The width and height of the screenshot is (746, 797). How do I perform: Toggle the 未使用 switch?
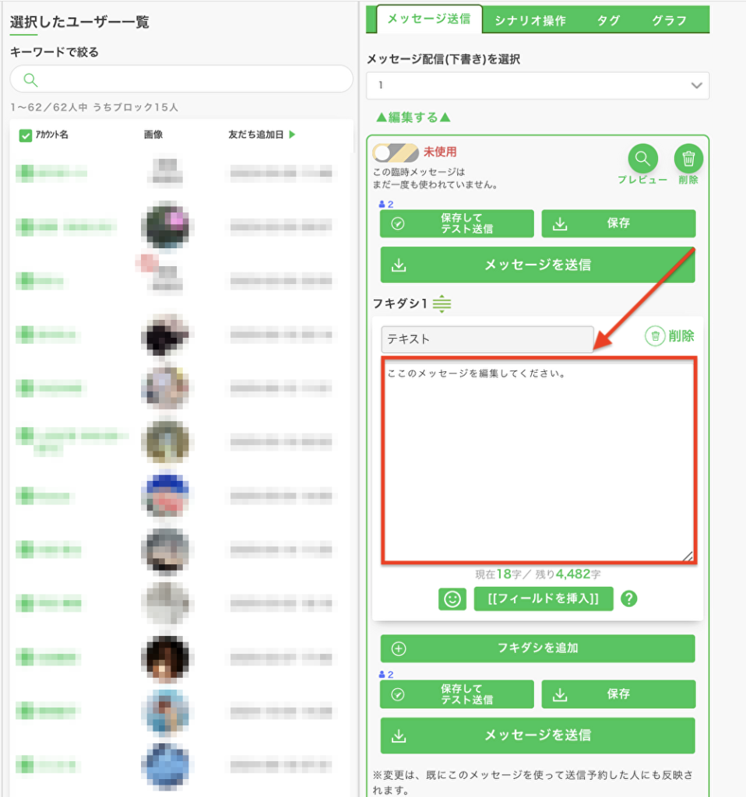[395, 153]
